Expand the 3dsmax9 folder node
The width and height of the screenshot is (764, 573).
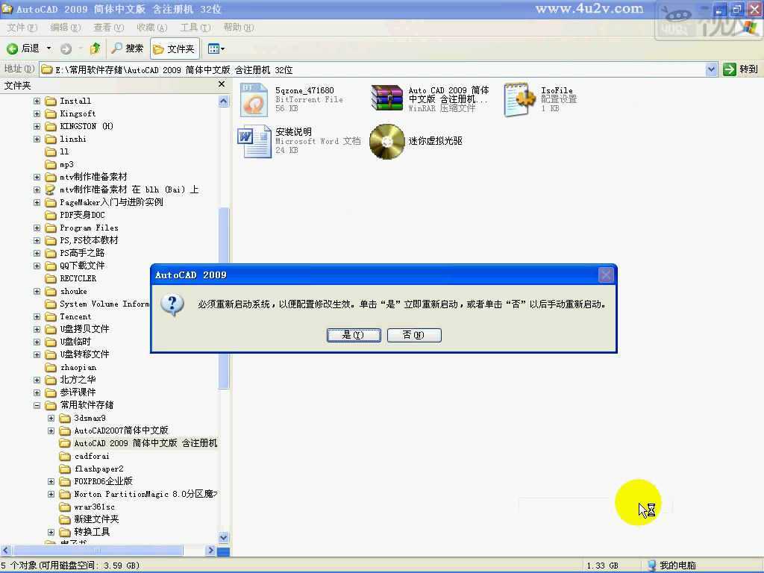tap(51, 418)
